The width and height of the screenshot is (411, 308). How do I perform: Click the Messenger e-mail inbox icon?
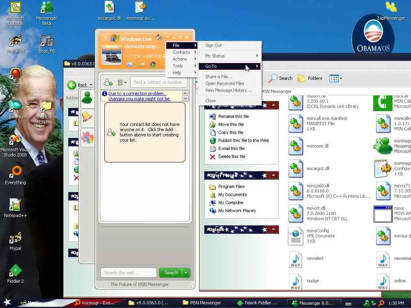pyautogui.click(x=129, y=65)
